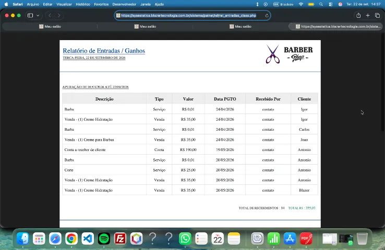
Task: Open Spotify from the Dock
Action: 104,238
